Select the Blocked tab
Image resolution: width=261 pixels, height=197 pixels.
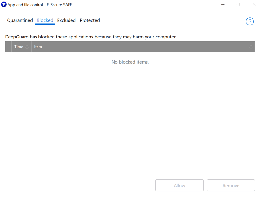point(45,20)
